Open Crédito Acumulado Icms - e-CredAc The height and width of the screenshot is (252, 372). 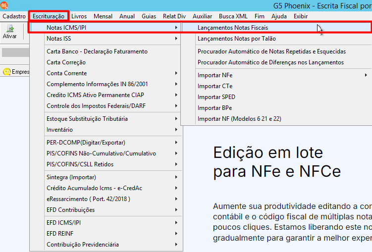(106, 188)
